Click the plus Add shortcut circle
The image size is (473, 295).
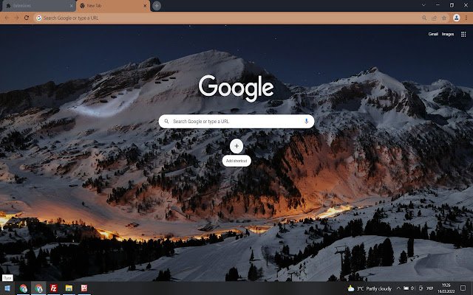point(236,146)
